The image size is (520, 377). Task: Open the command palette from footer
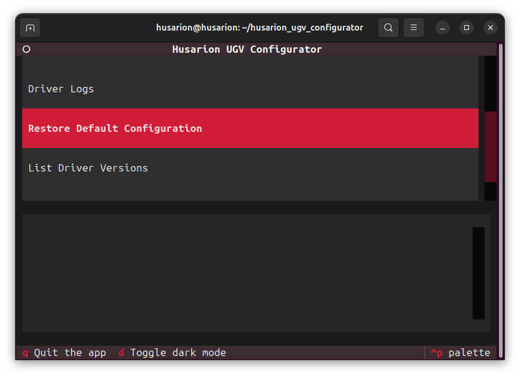(461, 352)
